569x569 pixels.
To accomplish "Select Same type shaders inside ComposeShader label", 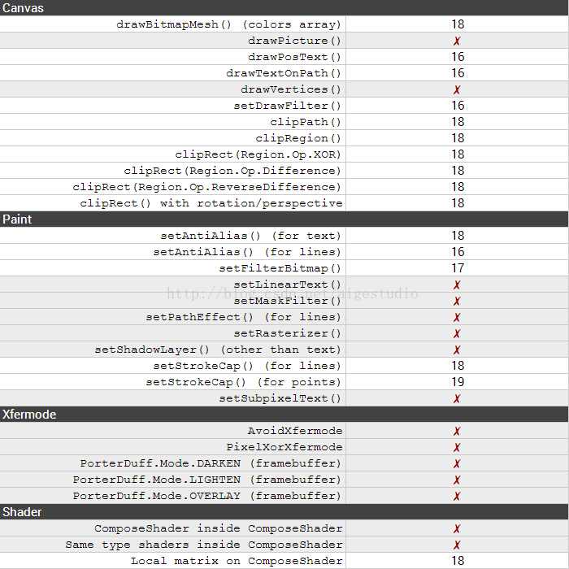I will [x=203, y=545].
